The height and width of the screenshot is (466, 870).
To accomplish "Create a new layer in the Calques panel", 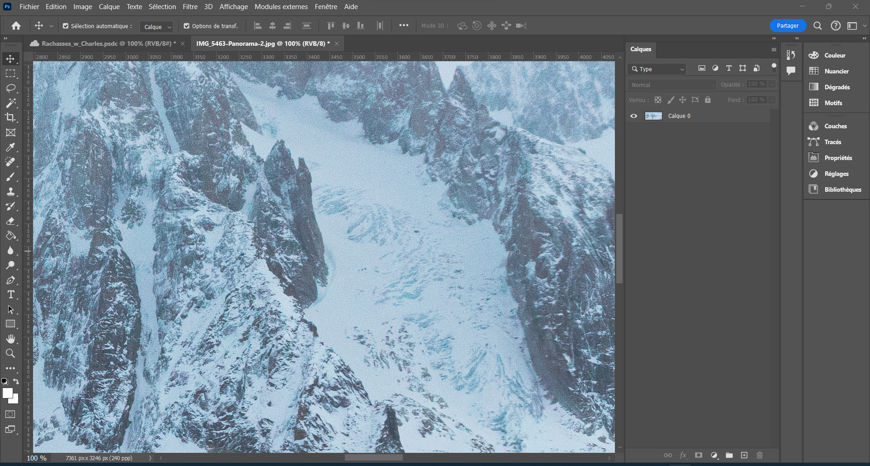I will [744, 455].
